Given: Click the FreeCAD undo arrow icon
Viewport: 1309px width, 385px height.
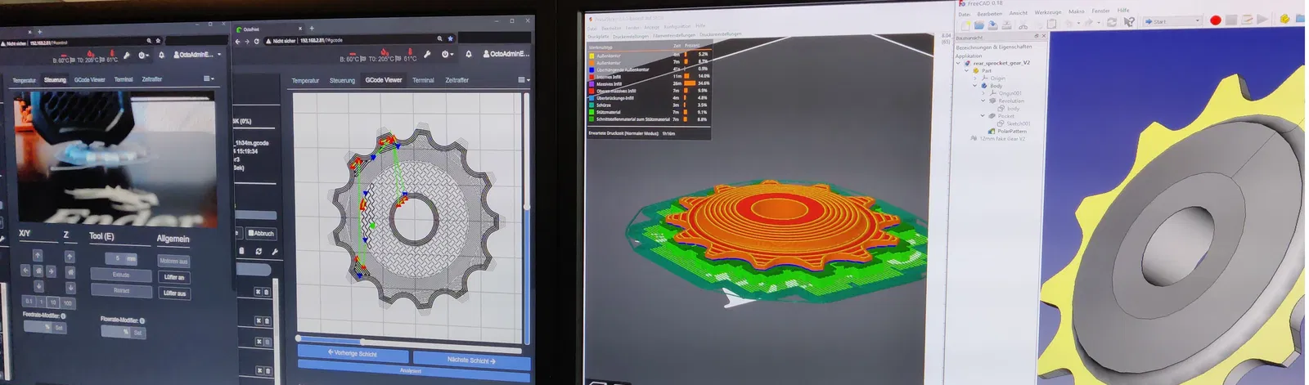Looking at the screenshot, I should [x=1069, y=23].
